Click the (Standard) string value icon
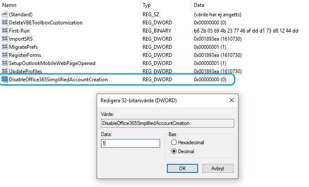Screen dimensions: 309x187 (x=5, y=14)
